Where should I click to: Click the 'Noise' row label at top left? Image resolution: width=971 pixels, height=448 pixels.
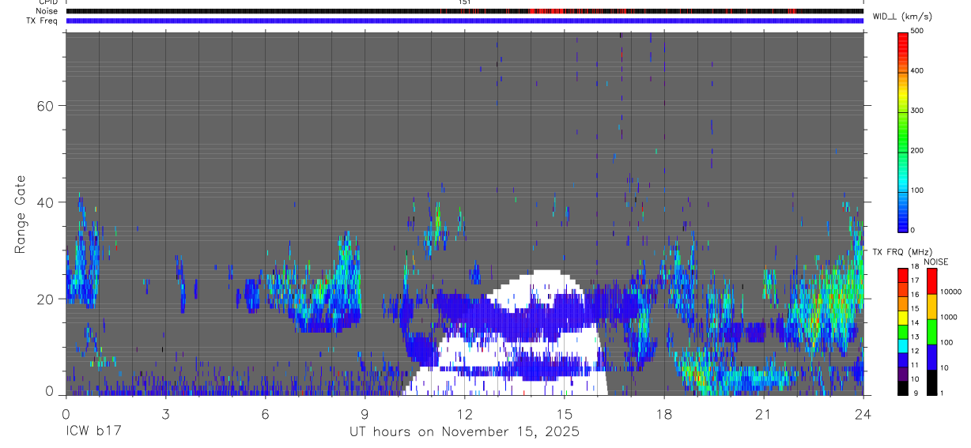47,11
